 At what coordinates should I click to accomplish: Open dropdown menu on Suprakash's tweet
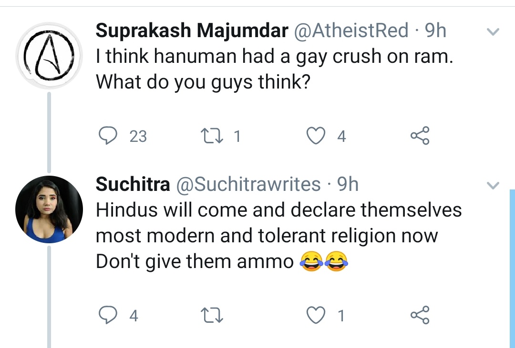click(492, 32)
